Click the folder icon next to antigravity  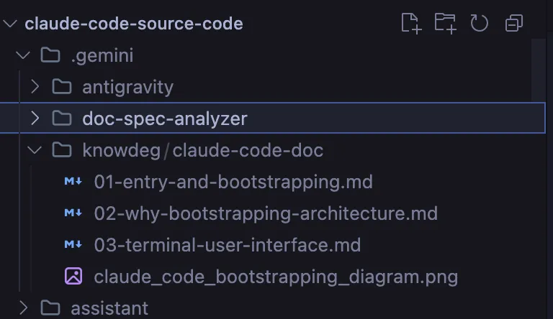[x=63, y=87]
